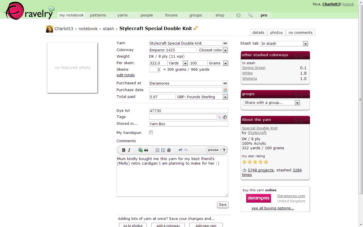This screenshot has width=363, height=227.
Task: Click the logout link
Action: pos(348,4)
